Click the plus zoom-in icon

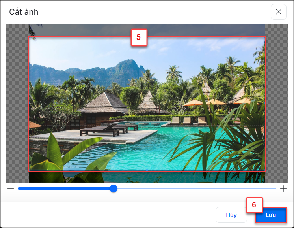click(283, 188)
